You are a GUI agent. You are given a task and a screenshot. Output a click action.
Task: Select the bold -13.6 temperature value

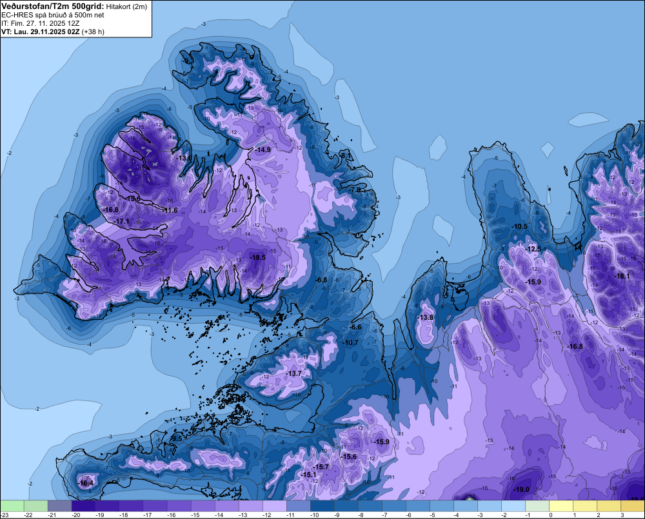[x=184, y=157]
